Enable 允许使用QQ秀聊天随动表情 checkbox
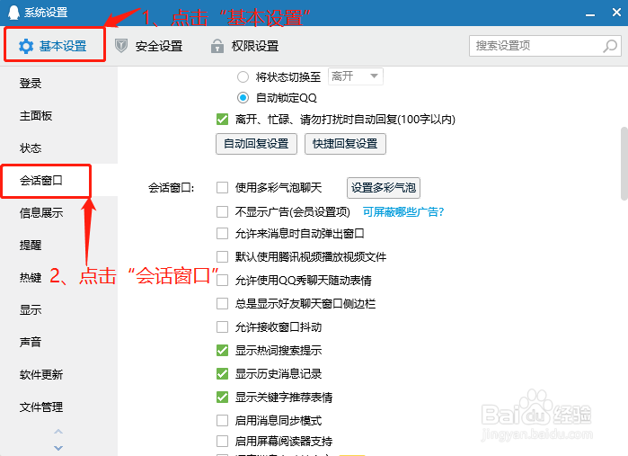This screenshot has height=456, width=628. [x=222, y=280]
